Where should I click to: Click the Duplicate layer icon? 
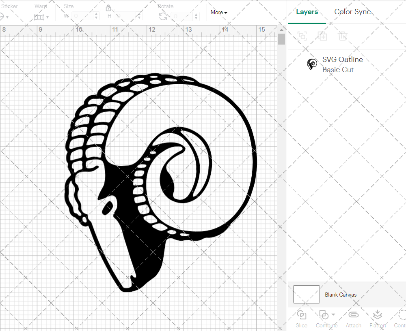click(x=323, y=36)
